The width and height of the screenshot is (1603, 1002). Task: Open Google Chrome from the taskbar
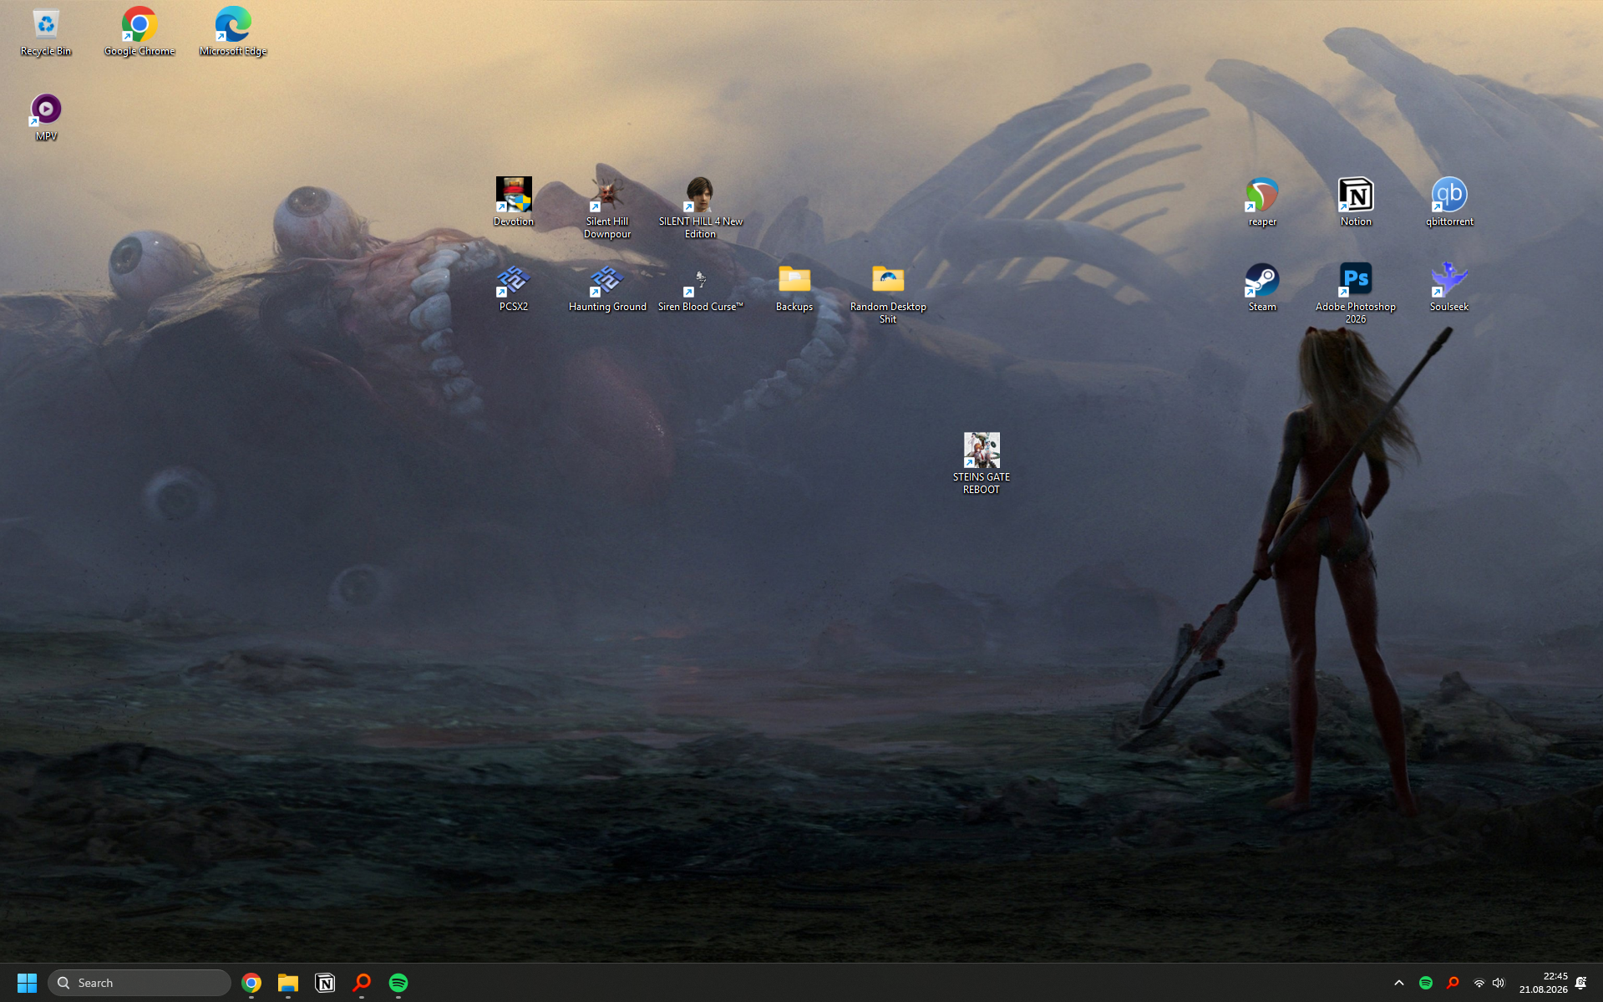[x=251, y=983]
